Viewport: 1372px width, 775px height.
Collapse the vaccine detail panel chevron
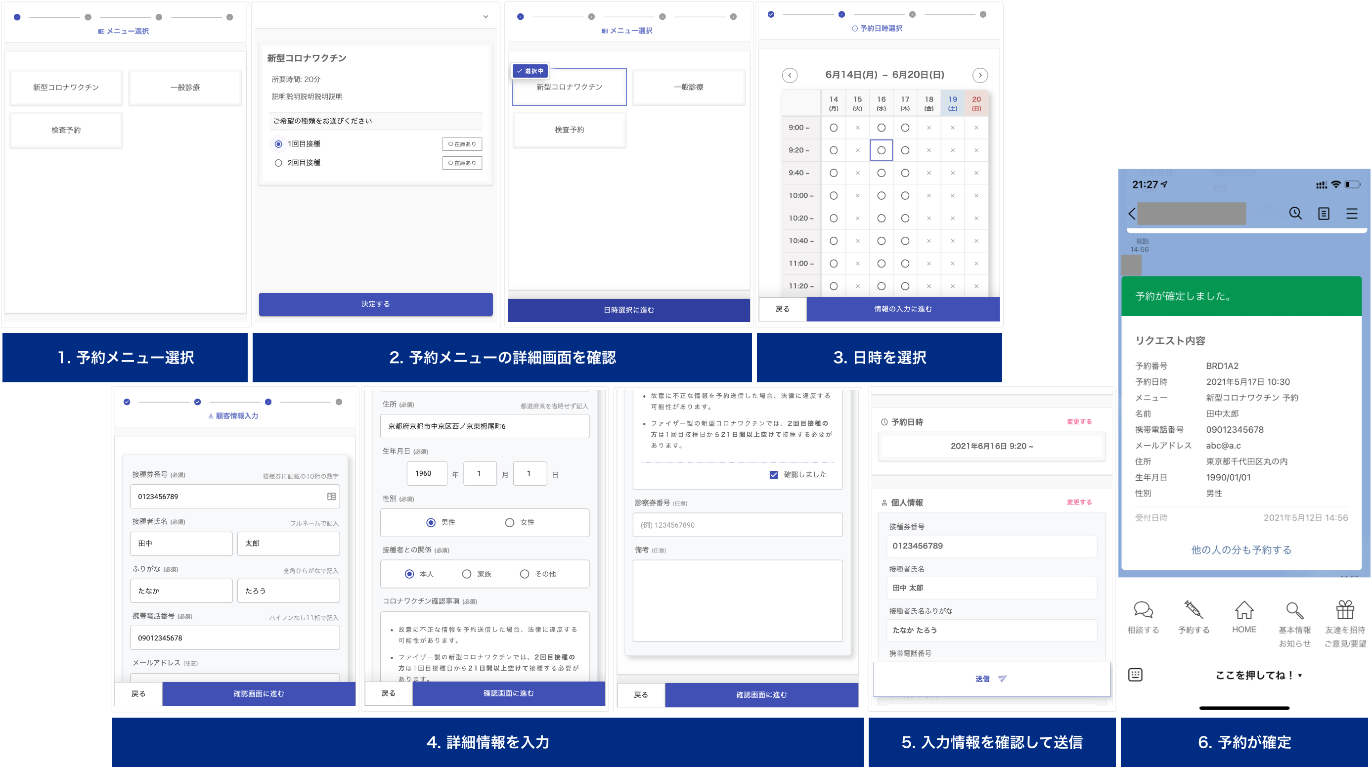[x=486, y=16]
